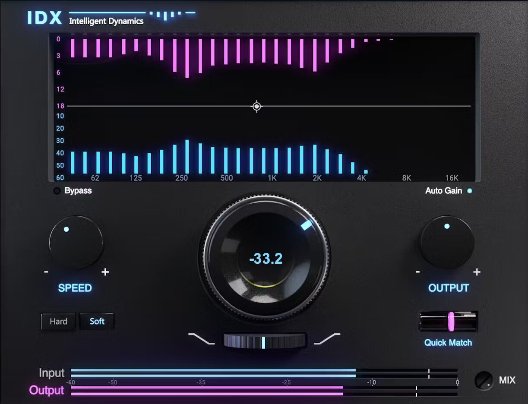Viewport: 528px width, 404px height.
Task: Click the IDX logo
Action: [44, 18]
